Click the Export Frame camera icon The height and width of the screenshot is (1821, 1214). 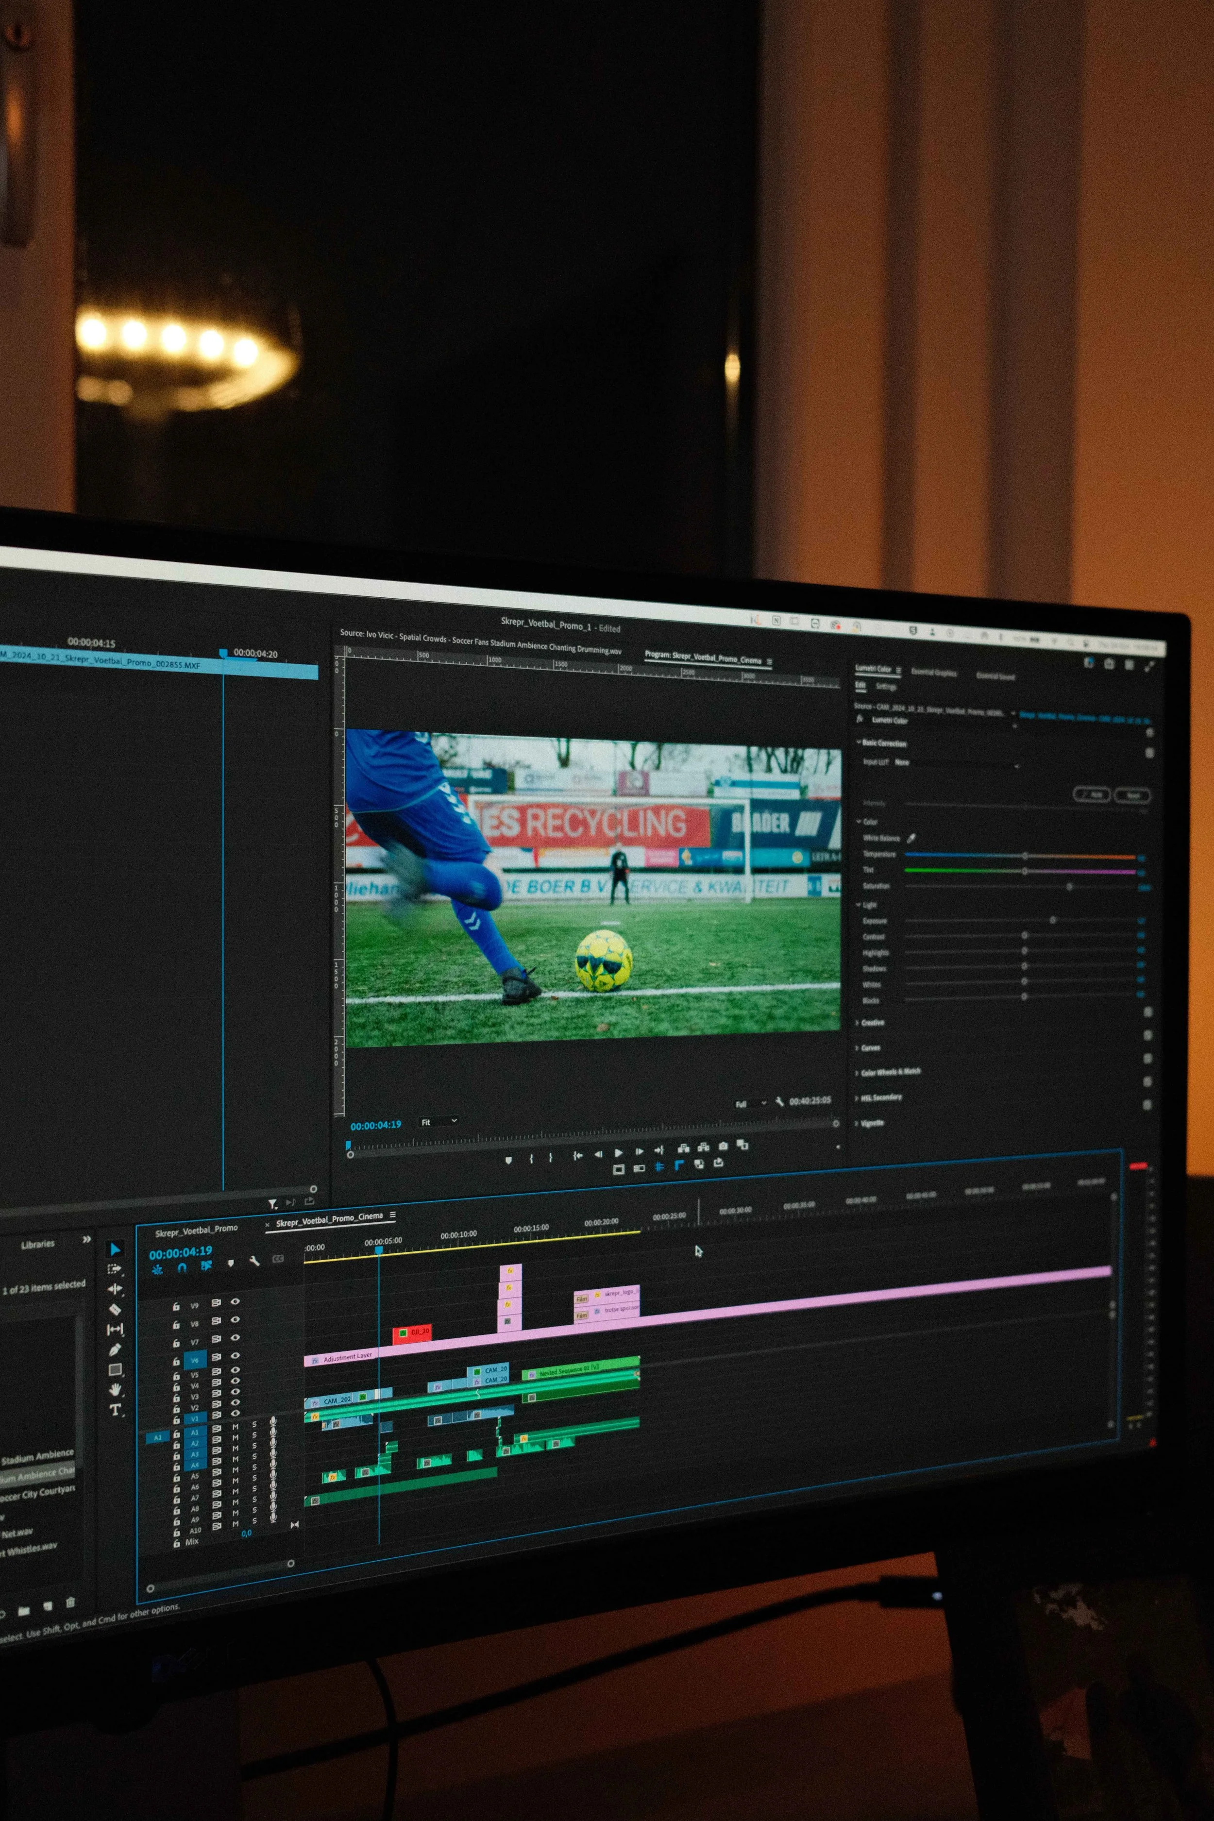pyautogui.click(x=723, y=1146)
